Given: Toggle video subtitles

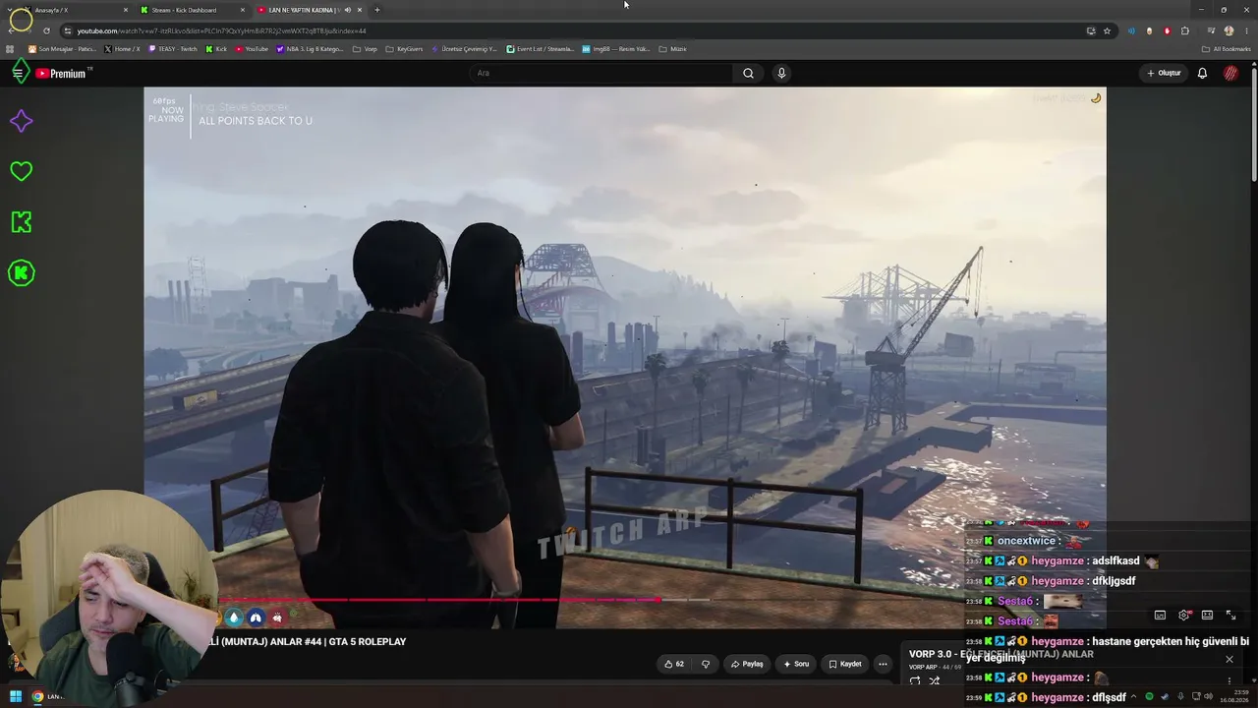Looking at the screenshot, I should (x=1160, y=616).
